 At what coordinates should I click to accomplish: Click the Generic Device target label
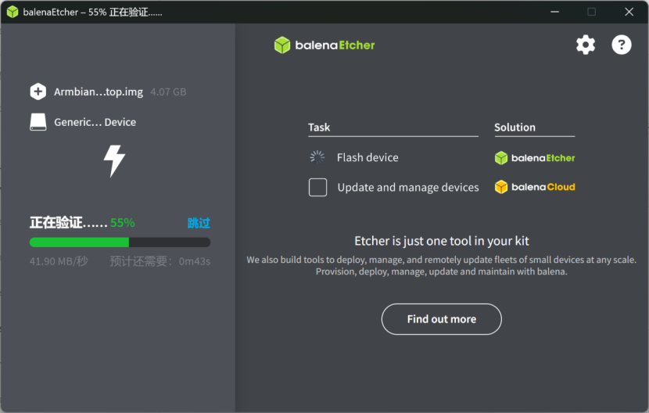click(95, 122)
